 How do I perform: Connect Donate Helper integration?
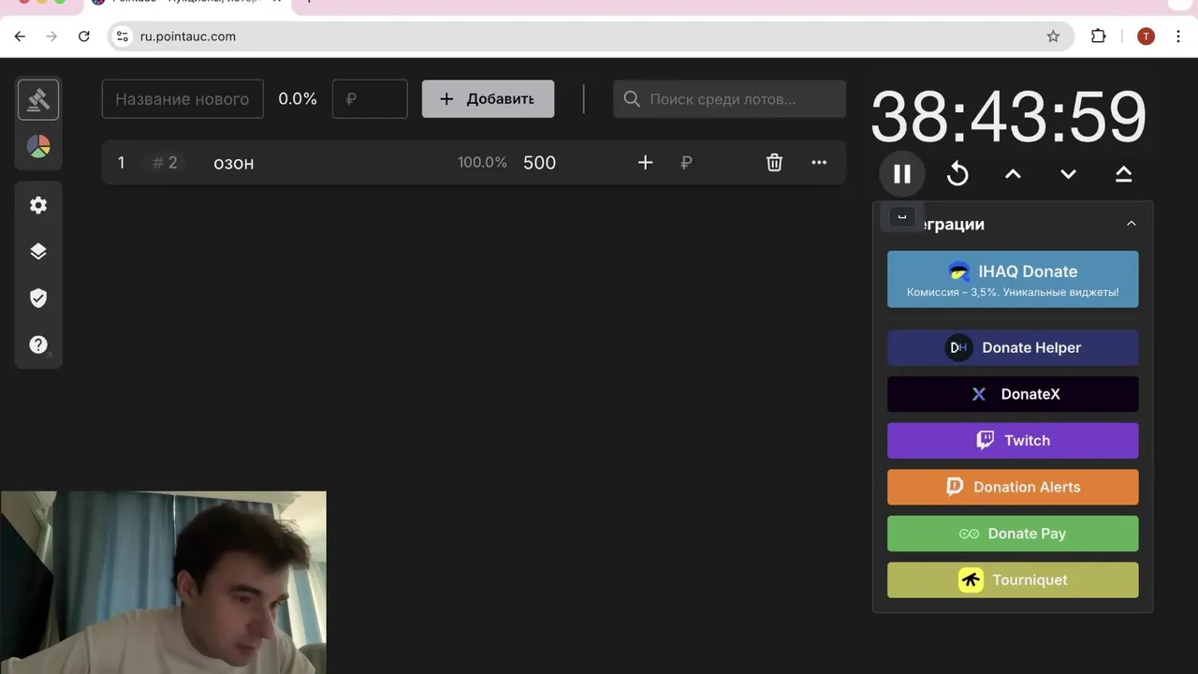pyautogui.click(x=1013, y=347)
